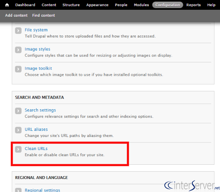The height and width of the screenshot is (192, 220).
Task: Open the Regional settings link
Action: pos(42,190)
